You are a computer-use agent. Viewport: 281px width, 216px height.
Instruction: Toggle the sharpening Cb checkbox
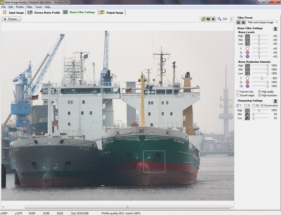pos(254,105)
